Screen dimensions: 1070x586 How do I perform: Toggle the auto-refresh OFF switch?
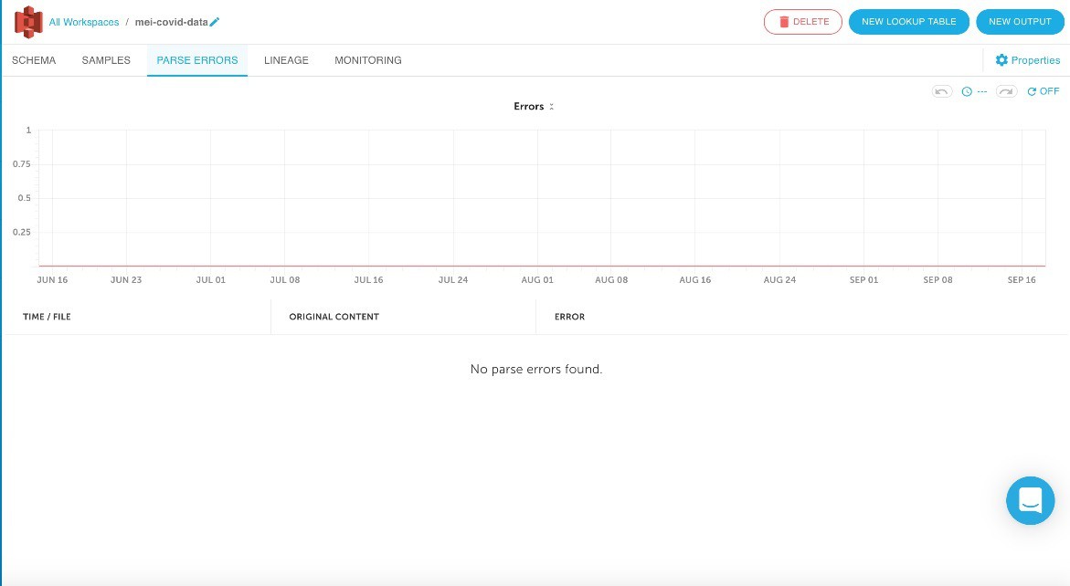coord(1043,91)
